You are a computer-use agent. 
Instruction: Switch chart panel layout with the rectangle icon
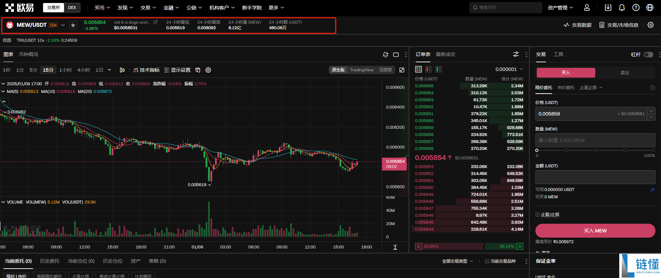point(396,55)
